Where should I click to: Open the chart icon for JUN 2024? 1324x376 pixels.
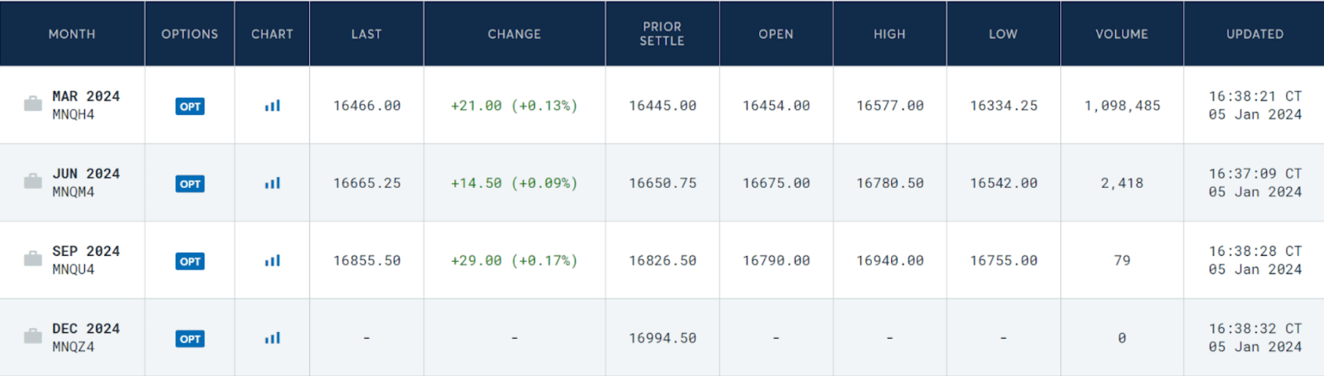tap(273, 184)
